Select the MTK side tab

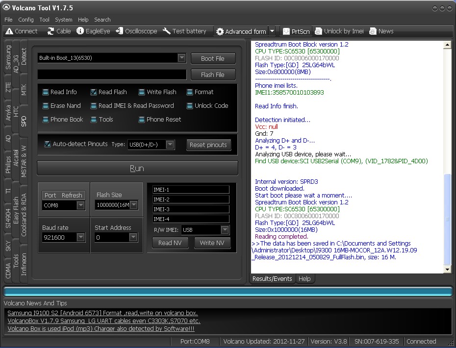click(24, 90)
